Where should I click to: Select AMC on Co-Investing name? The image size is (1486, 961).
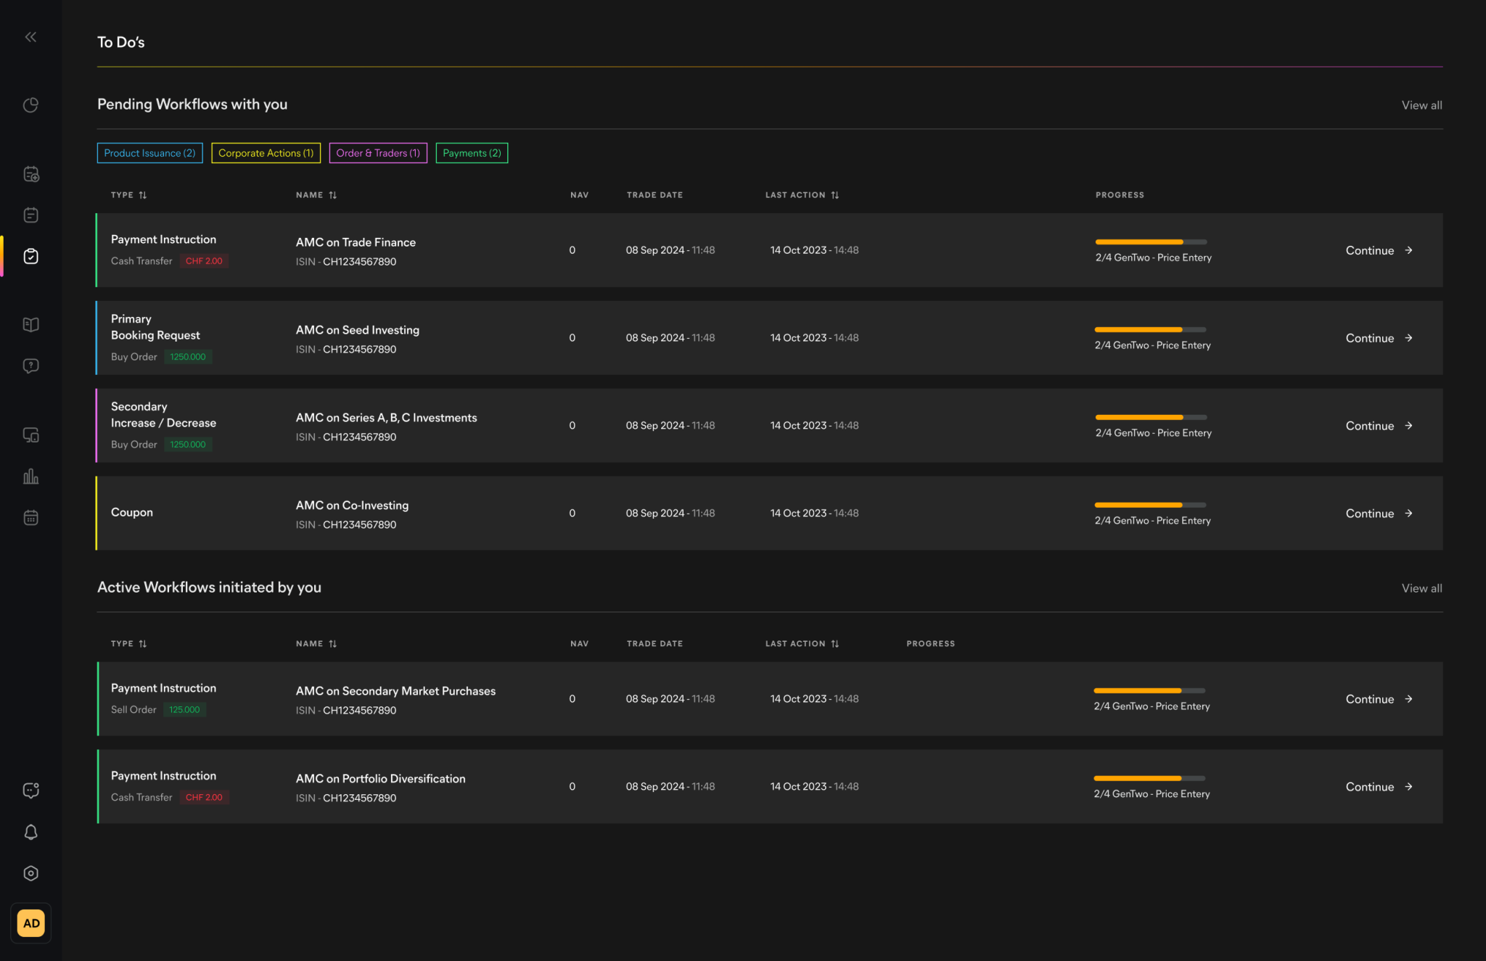pos(352,506)
